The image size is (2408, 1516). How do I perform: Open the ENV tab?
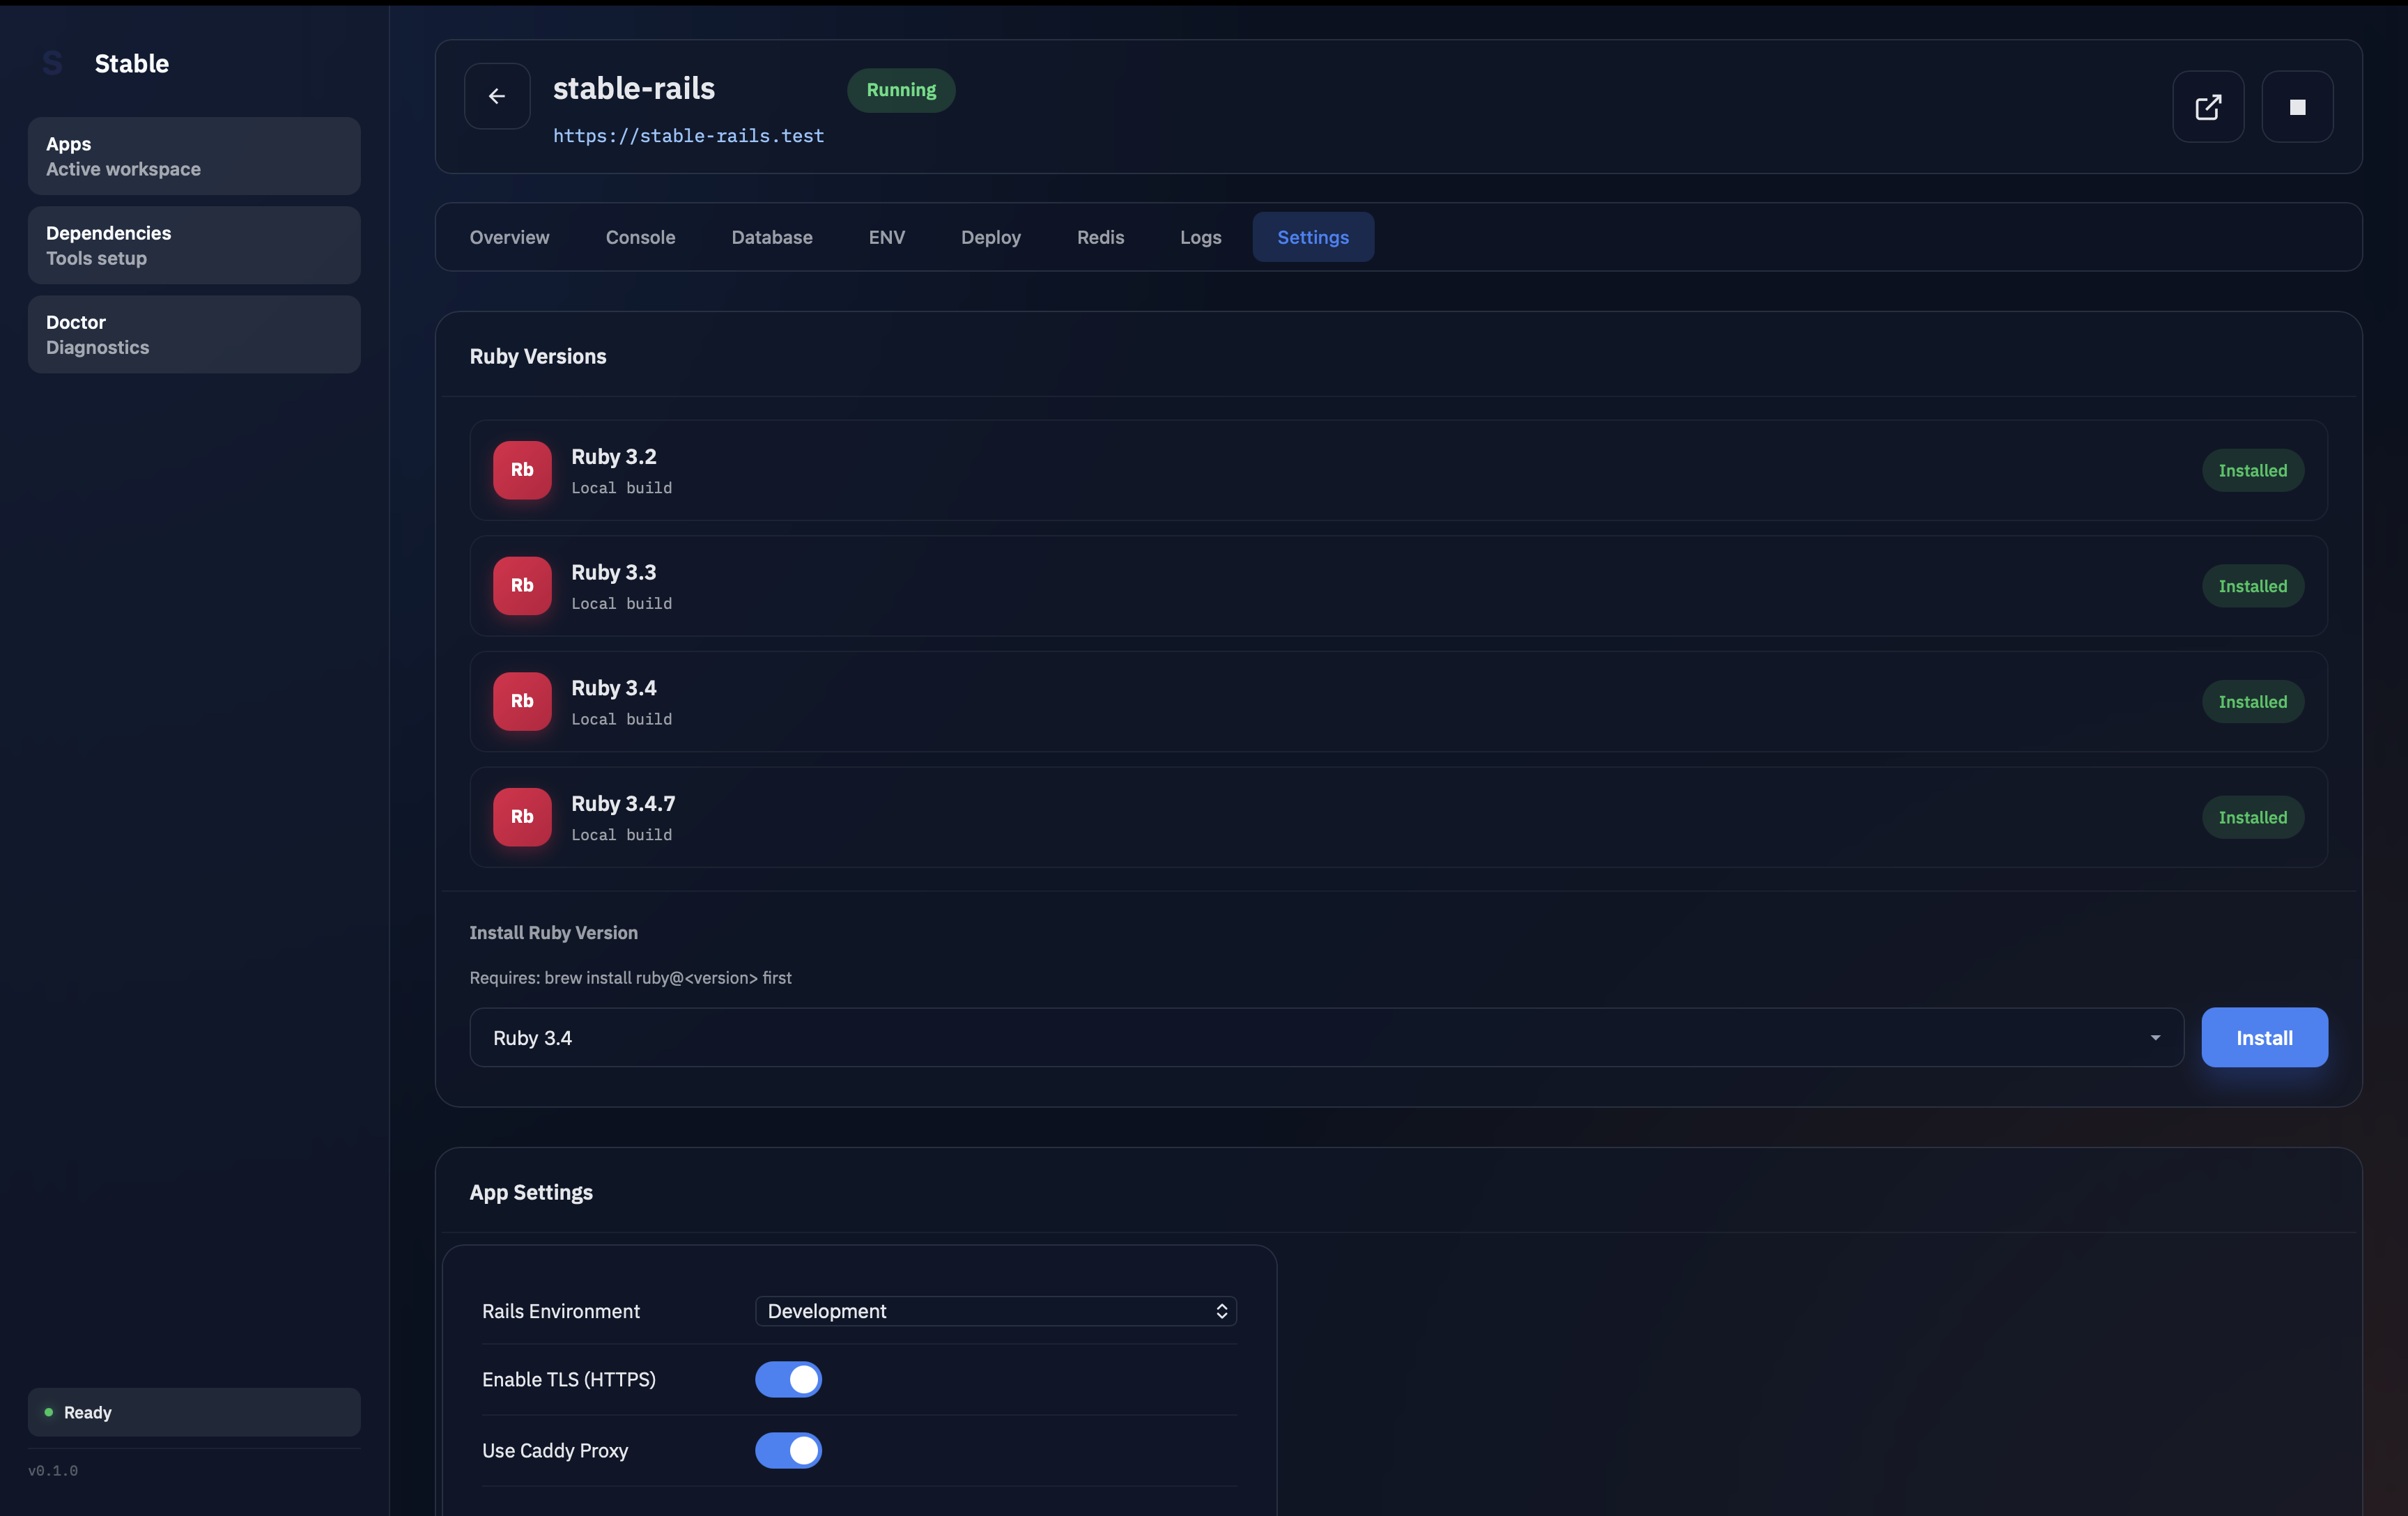887,237
